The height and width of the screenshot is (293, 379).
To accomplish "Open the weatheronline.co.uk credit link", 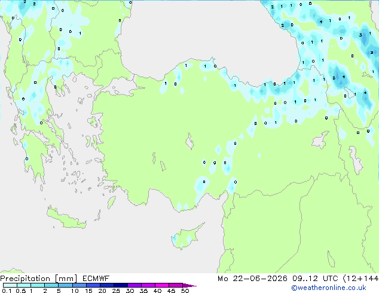I will (x=329, y=288).
